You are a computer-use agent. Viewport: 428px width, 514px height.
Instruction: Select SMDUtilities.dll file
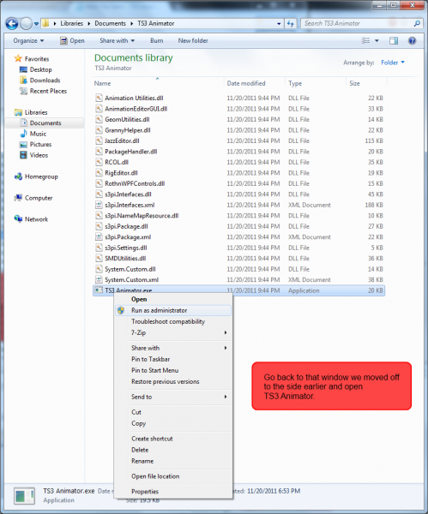[125, 259]
